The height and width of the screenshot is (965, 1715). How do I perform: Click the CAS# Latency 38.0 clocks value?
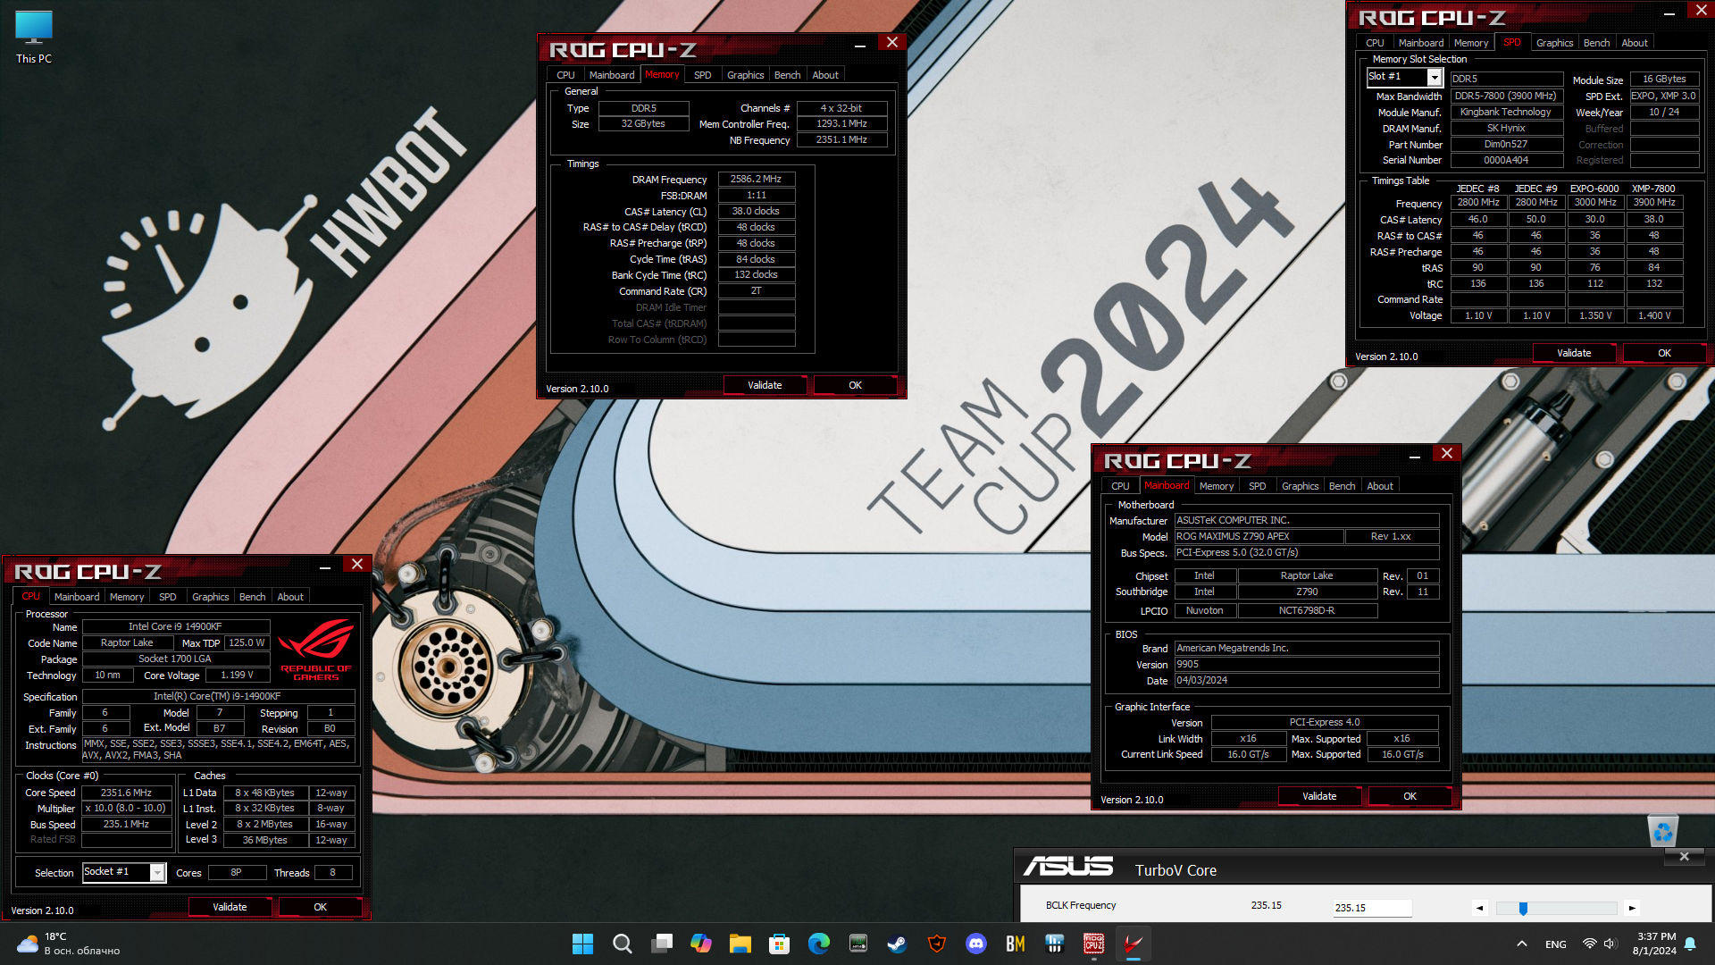pos(756,212)
